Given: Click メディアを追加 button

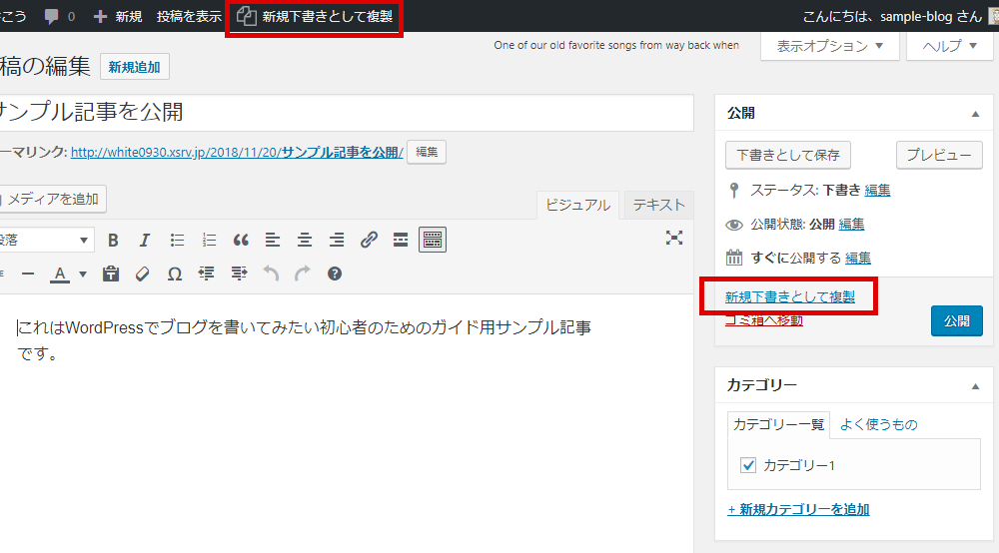Looking at the screenshot, I should (x=52, y=200).
